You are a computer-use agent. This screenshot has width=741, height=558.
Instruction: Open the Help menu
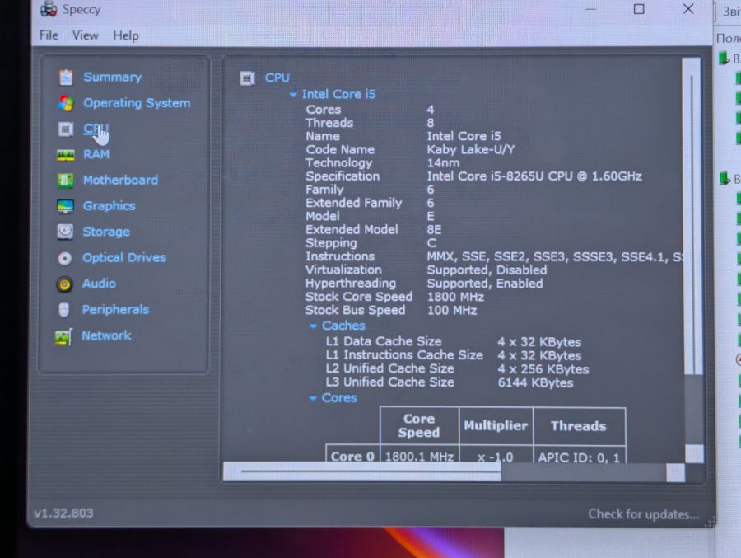[126, 35]
